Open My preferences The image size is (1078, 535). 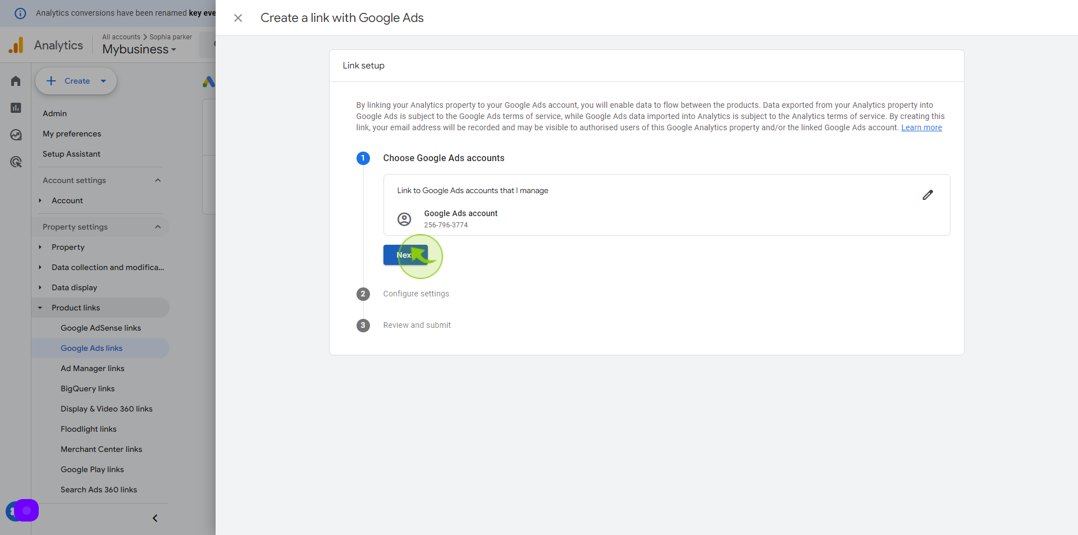[x=72, y=134]
